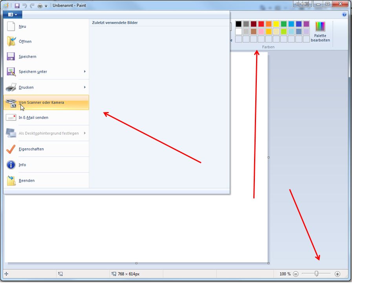Pick the brown color swatch
The width and height of the screenshot is (377, 283).
tap(254, 31)
